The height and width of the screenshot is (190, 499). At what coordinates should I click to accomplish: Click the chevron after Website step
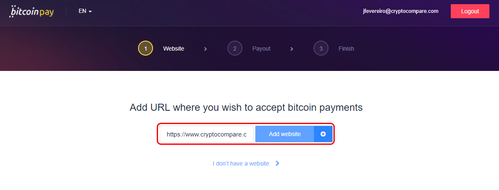pyautogui.click(x=205, y=49)
